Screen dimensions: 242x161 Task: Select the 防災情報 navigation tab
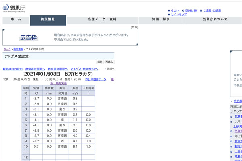click(x=48, y=19)
